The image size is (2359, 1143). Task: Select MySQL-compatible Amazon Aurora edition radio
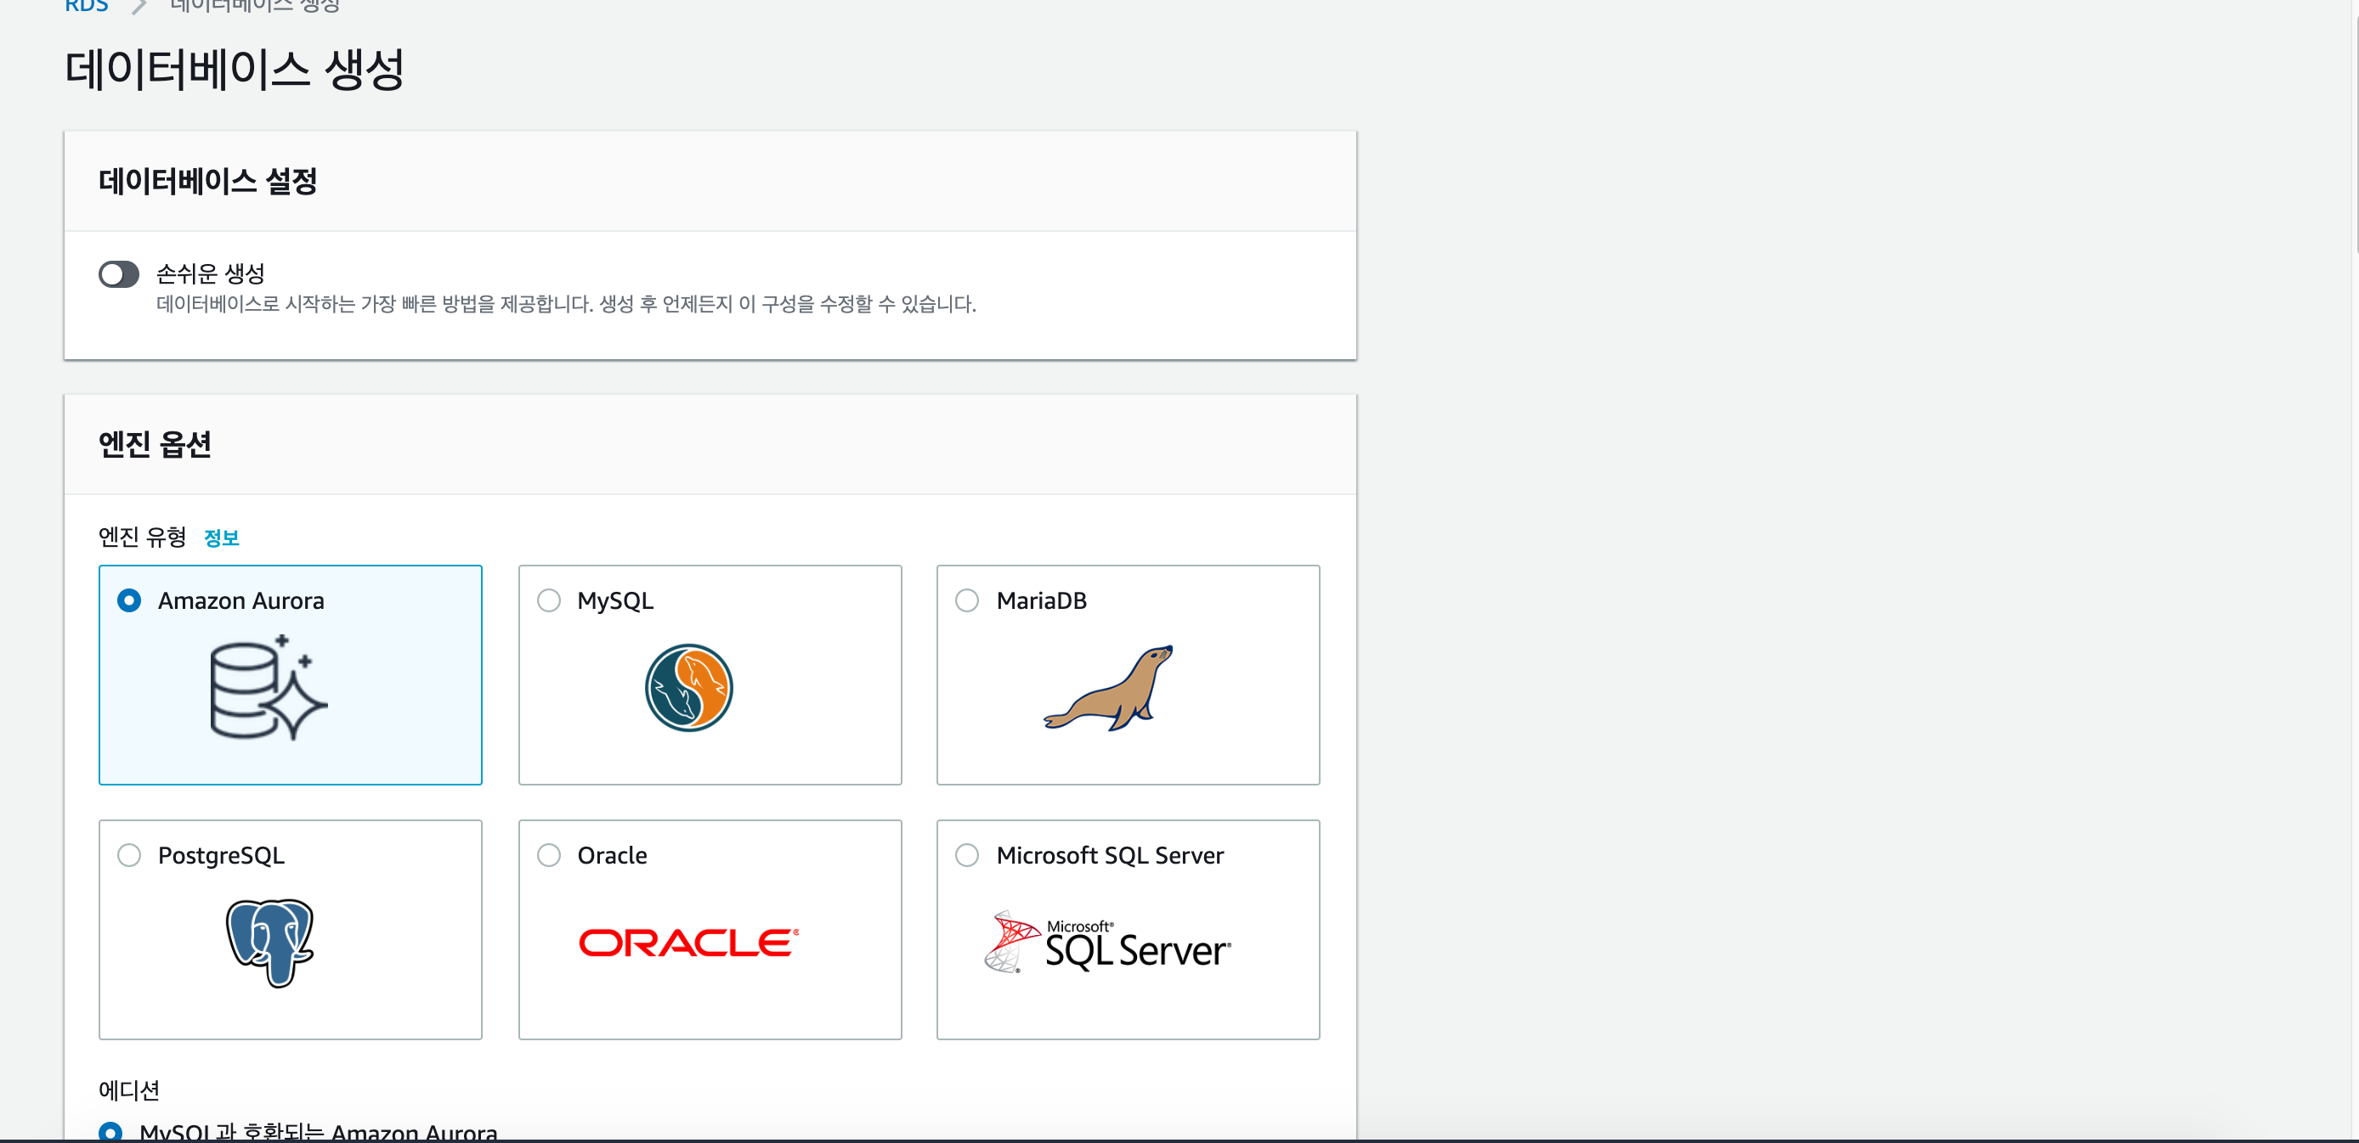click(x=110, y=1132)
